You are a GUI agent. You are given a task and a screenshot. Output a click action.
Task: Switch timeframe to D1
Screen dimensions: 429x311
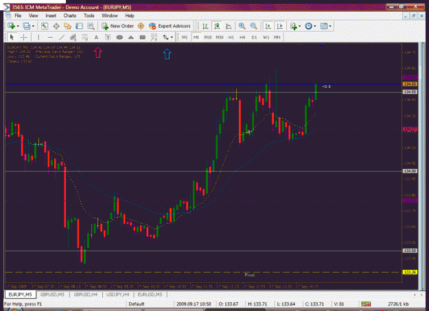pos(254,37)
